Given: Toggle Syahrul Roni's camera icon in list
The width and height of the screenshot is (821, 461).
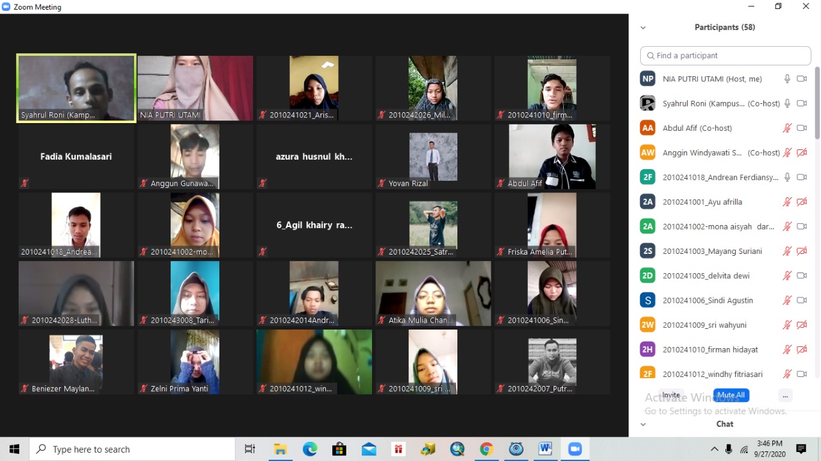Looking at the screenshot, I should (801, 103).
